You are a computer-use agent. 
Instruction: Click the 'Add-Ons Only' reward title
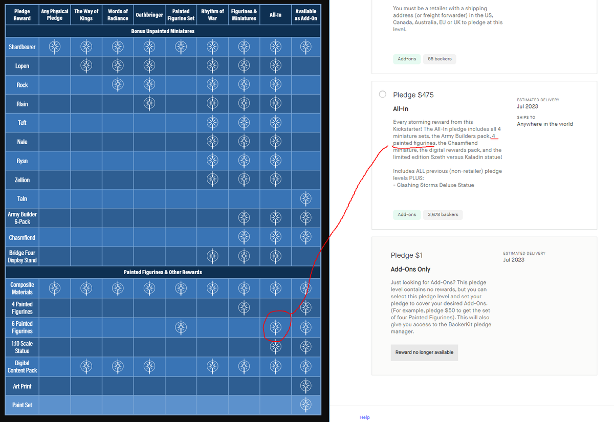pos(410,269)
